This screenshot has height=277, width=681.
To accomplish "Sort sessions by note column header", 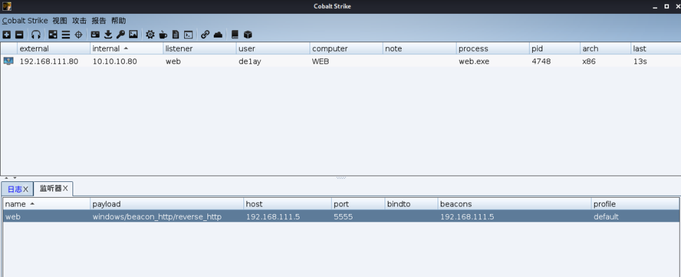I will tap(419, 48).
